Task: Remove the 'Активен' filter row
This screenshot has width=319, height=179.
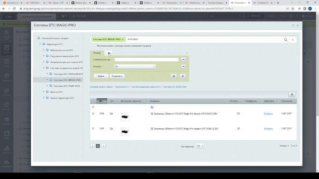Action: pos(183,66)
